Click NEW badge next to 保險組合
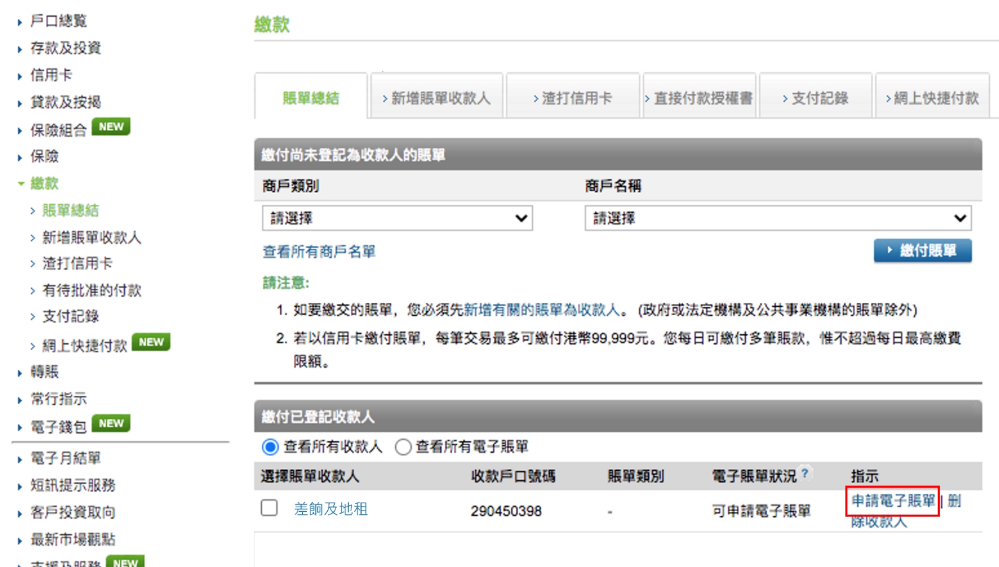The height and width of the screenshot is (567, 999). coord(111,127)
